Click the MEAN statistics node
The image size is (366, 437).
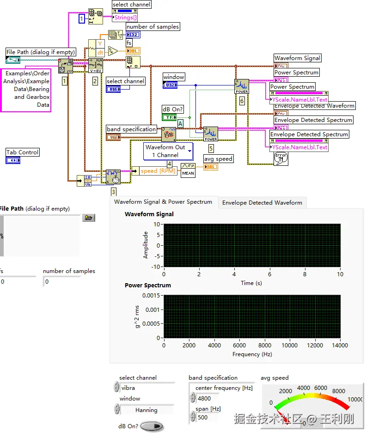tap(188, 170)
